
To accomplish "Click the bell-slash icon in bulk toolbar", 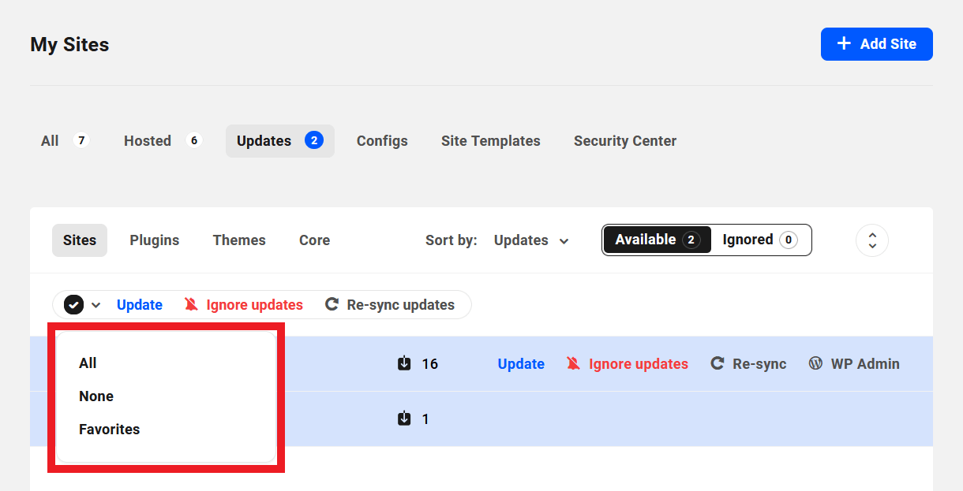I will pyautogui.click(x=191, y=305).
